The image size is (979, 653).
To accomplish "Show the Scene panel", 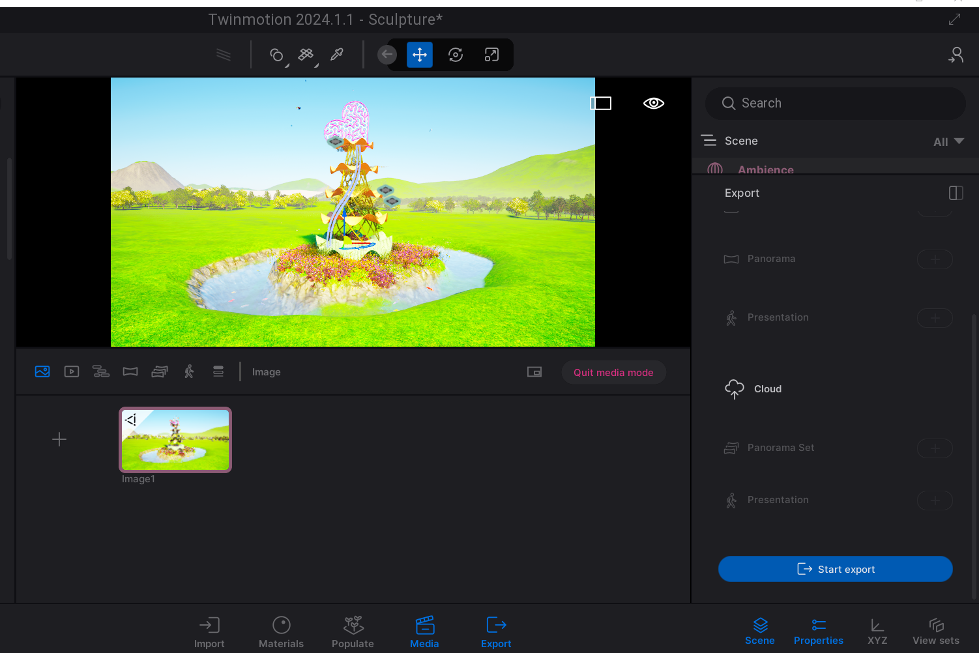I will (x=760, y=631).
